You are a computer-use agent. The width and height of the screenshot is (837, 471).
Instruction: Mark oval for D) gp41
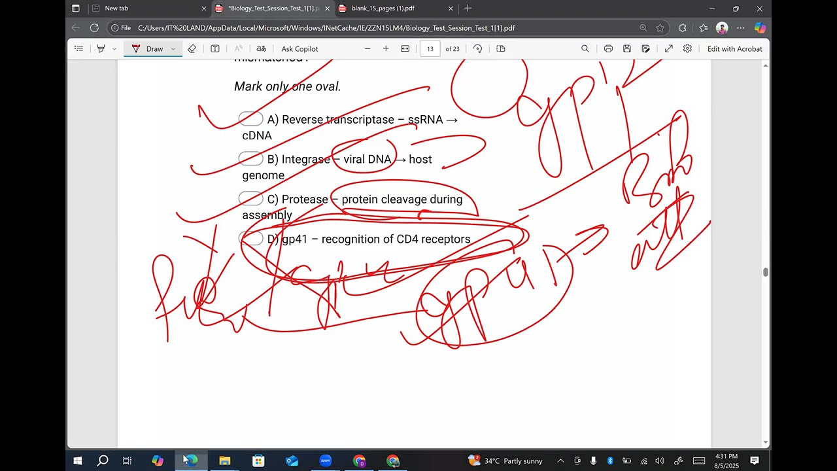click(x=251, y=239)
